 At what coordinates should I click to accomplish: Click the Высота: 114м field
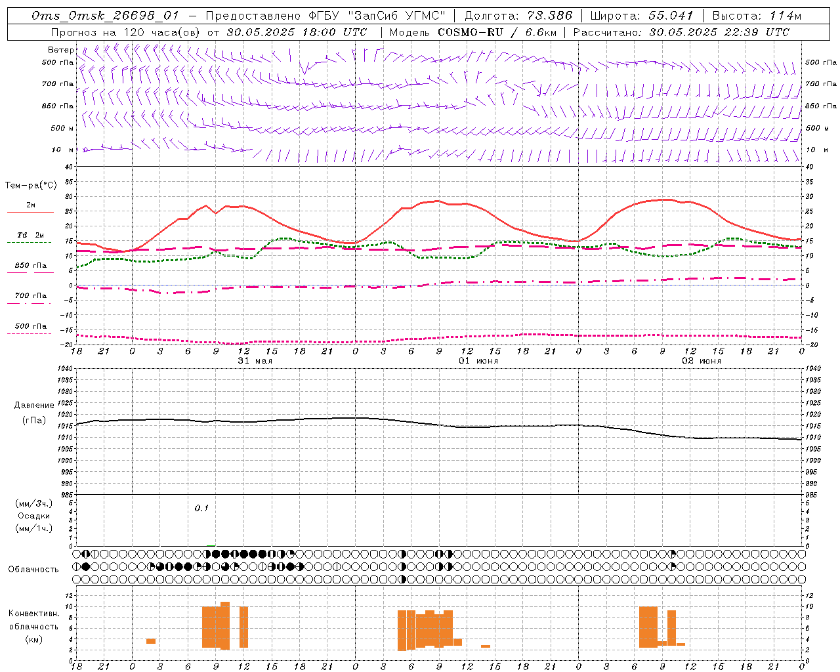(757, 16)
